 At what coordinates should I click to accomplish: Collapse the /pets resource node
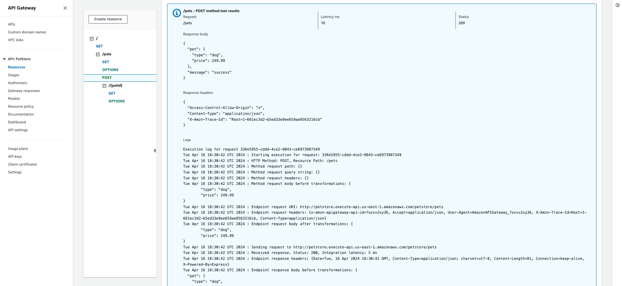pyautogui.click(x=98, y=54)
